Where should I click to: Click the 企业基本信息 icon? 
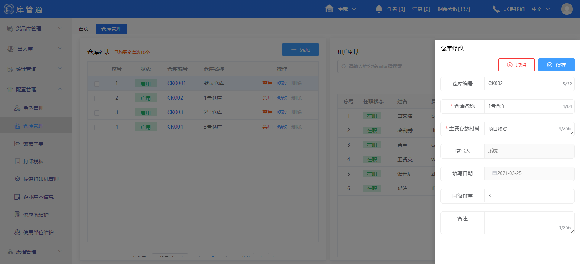(x=17, y=197)
